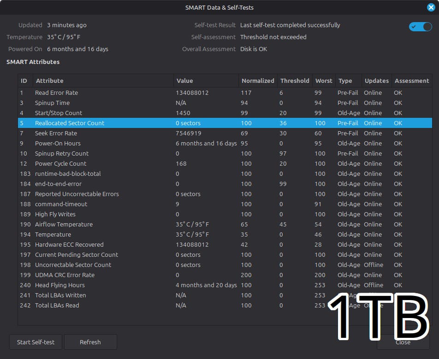Select Hardware ECC Recovered row
Image resolution: width=439 pixels, height=359 pixels.
tap(69, 244)
